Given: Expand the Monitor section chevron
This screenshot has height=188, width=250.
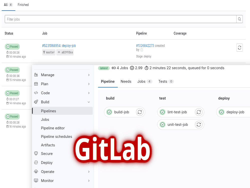Looking at the screenshot, I should coord(89,181).
